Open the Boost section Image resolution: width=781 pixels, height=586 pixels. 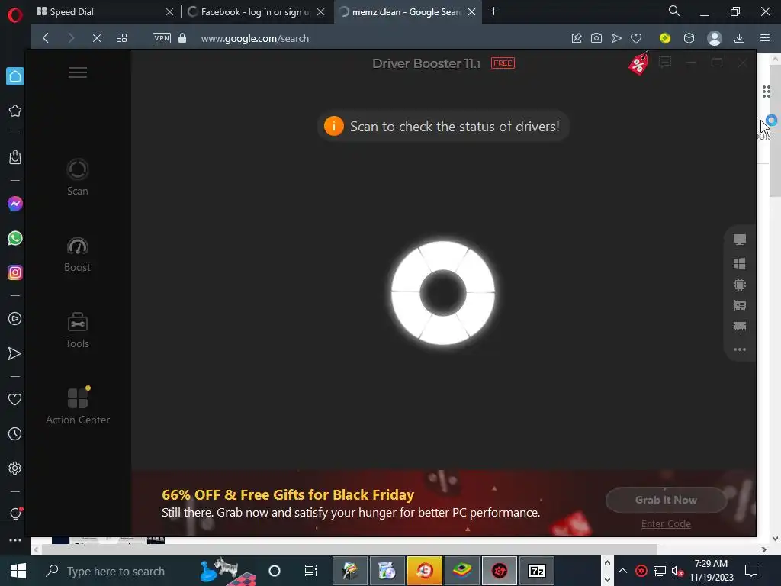(x=77, y=255)
